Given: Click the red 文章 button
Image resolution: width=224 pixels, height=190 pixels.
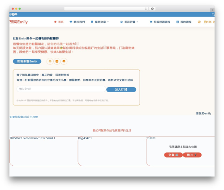Looking at the screenshot, I should coord(173,155).
